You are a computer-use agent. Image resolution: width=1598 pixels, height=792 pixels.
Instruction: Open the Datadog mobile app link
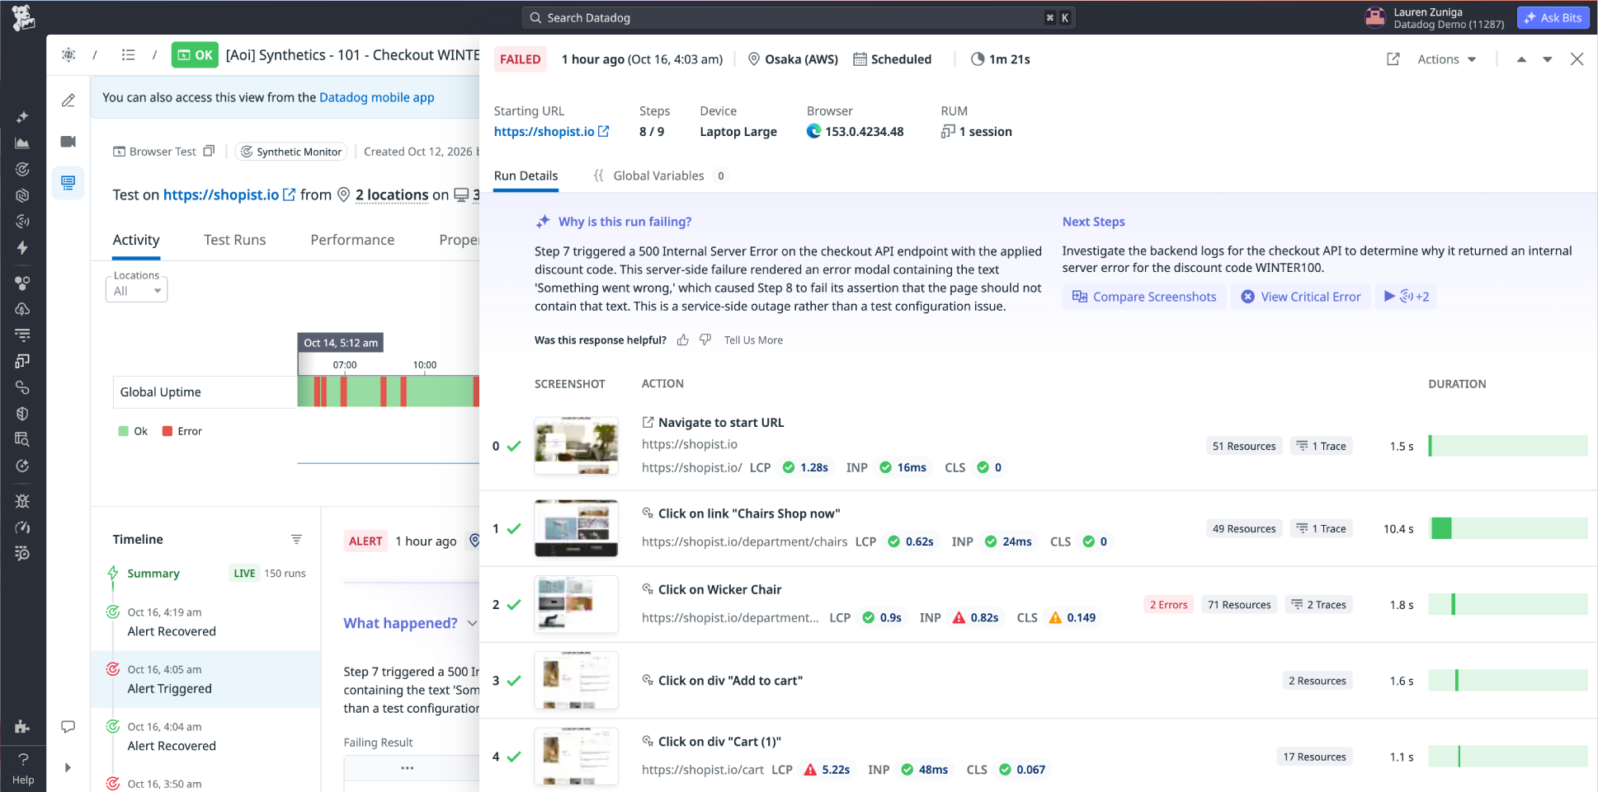pos(377,97)
